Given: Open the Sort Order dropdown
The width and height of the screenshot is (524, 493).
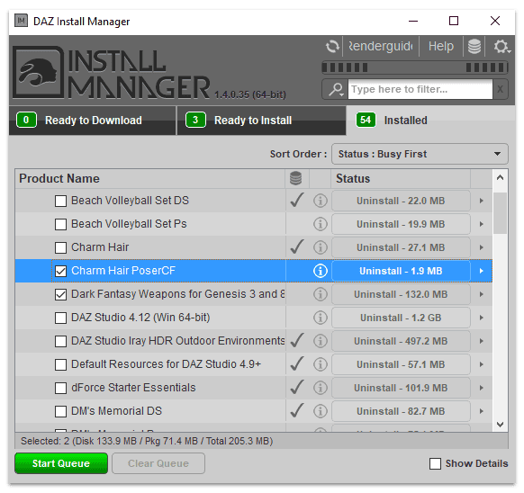Looking at the screenshot, I should click(x=420, y=154).
